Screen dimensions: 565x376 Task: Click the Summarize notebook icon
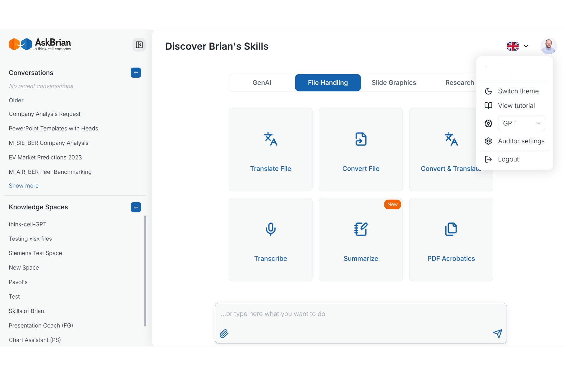[x=361, y=229]
